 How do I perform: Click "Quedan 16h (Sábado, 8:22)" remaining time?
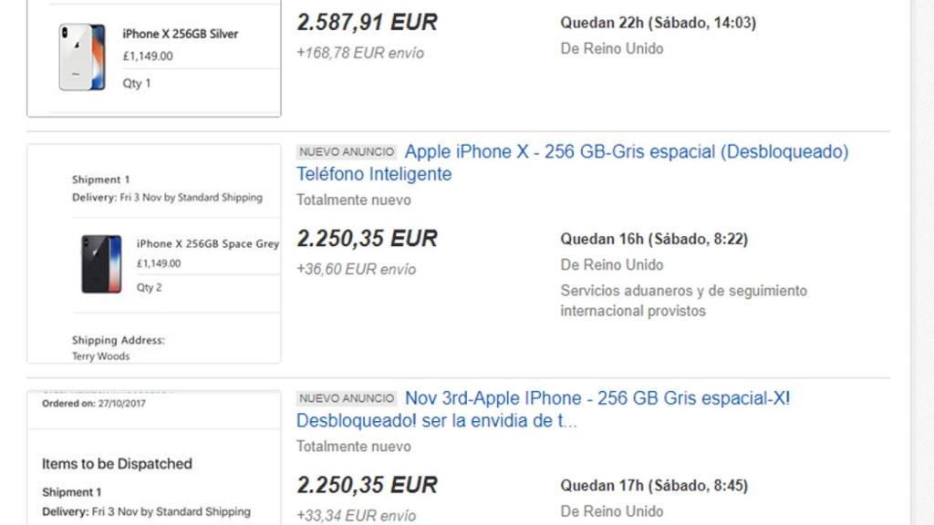click(654, 239)
